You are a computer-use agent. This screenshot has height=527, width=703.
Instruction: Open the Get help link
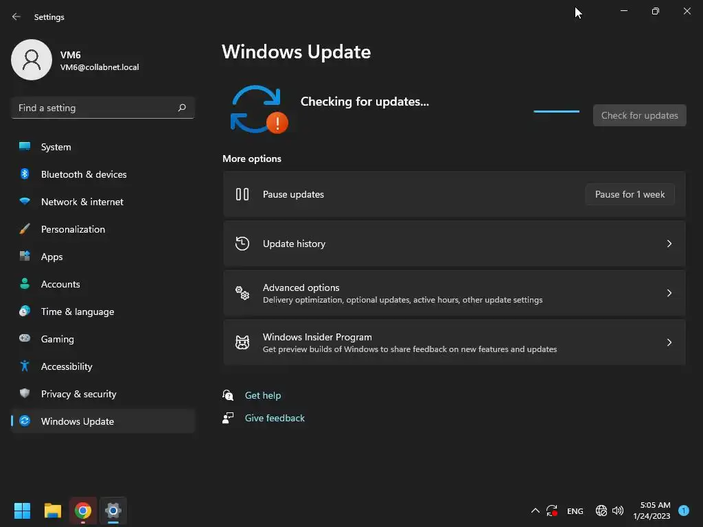[x=263, y=395]
